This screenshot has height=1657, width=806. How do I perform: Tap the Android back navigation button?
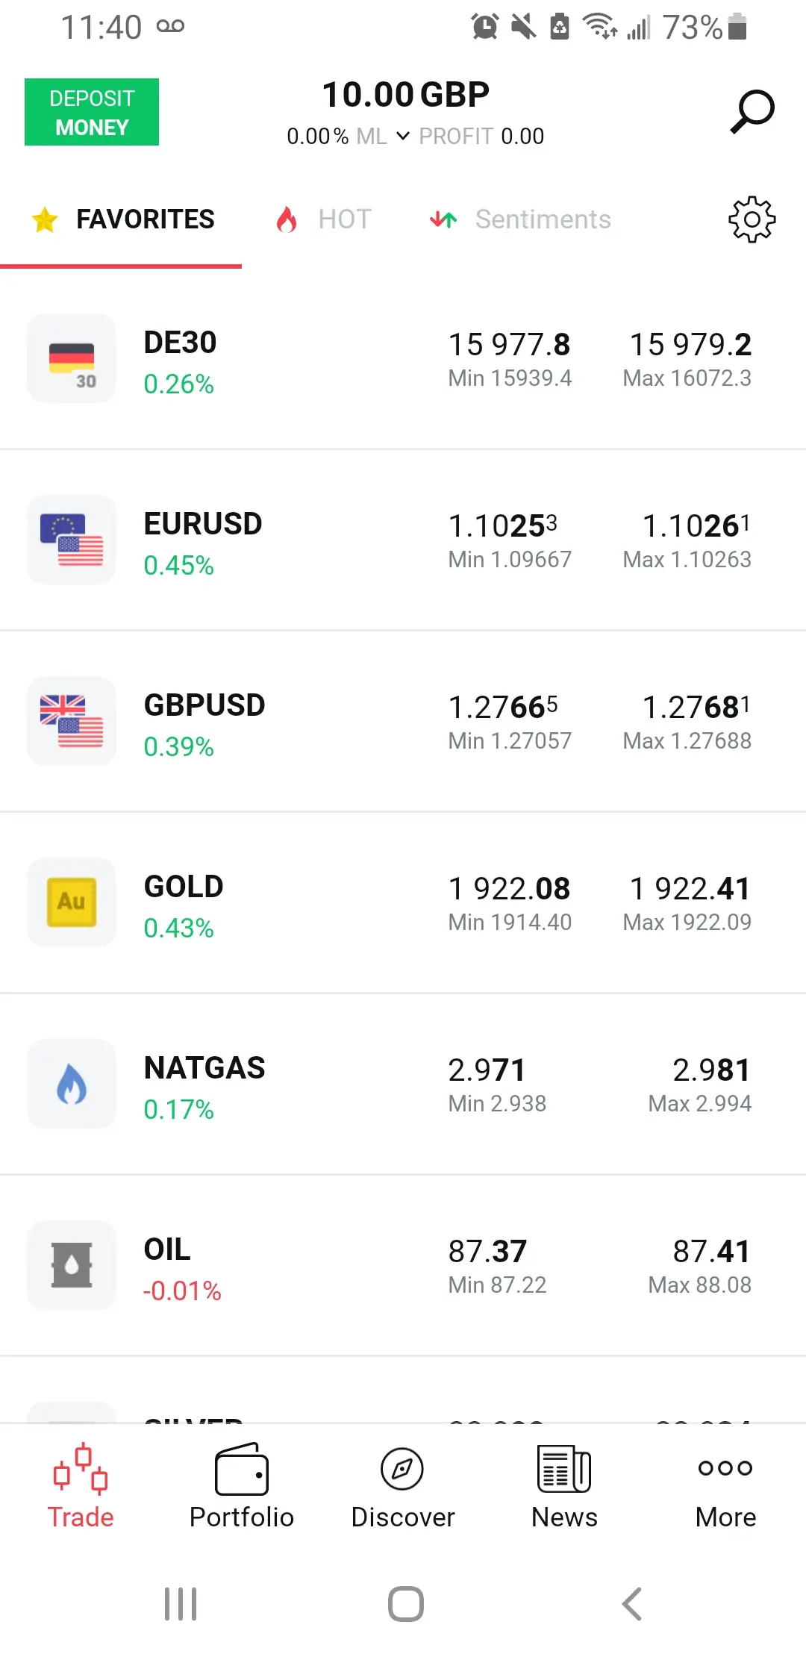(x=631, y=1603)
